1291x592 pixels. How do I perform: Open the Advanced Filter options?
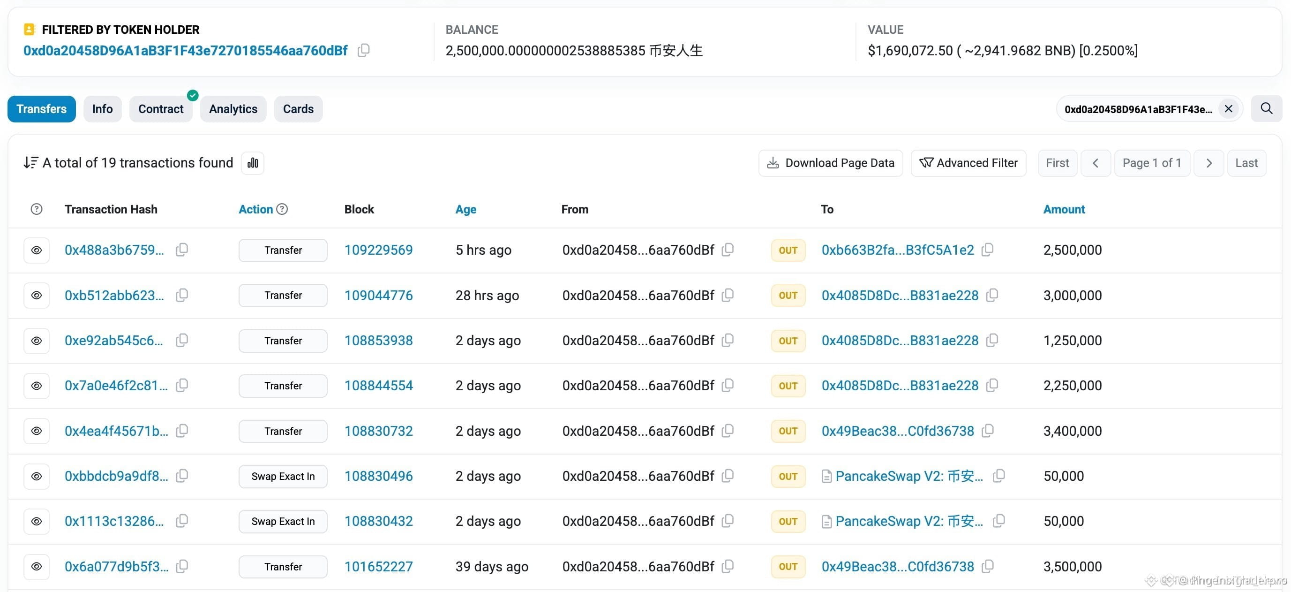[x=968, y=163]
